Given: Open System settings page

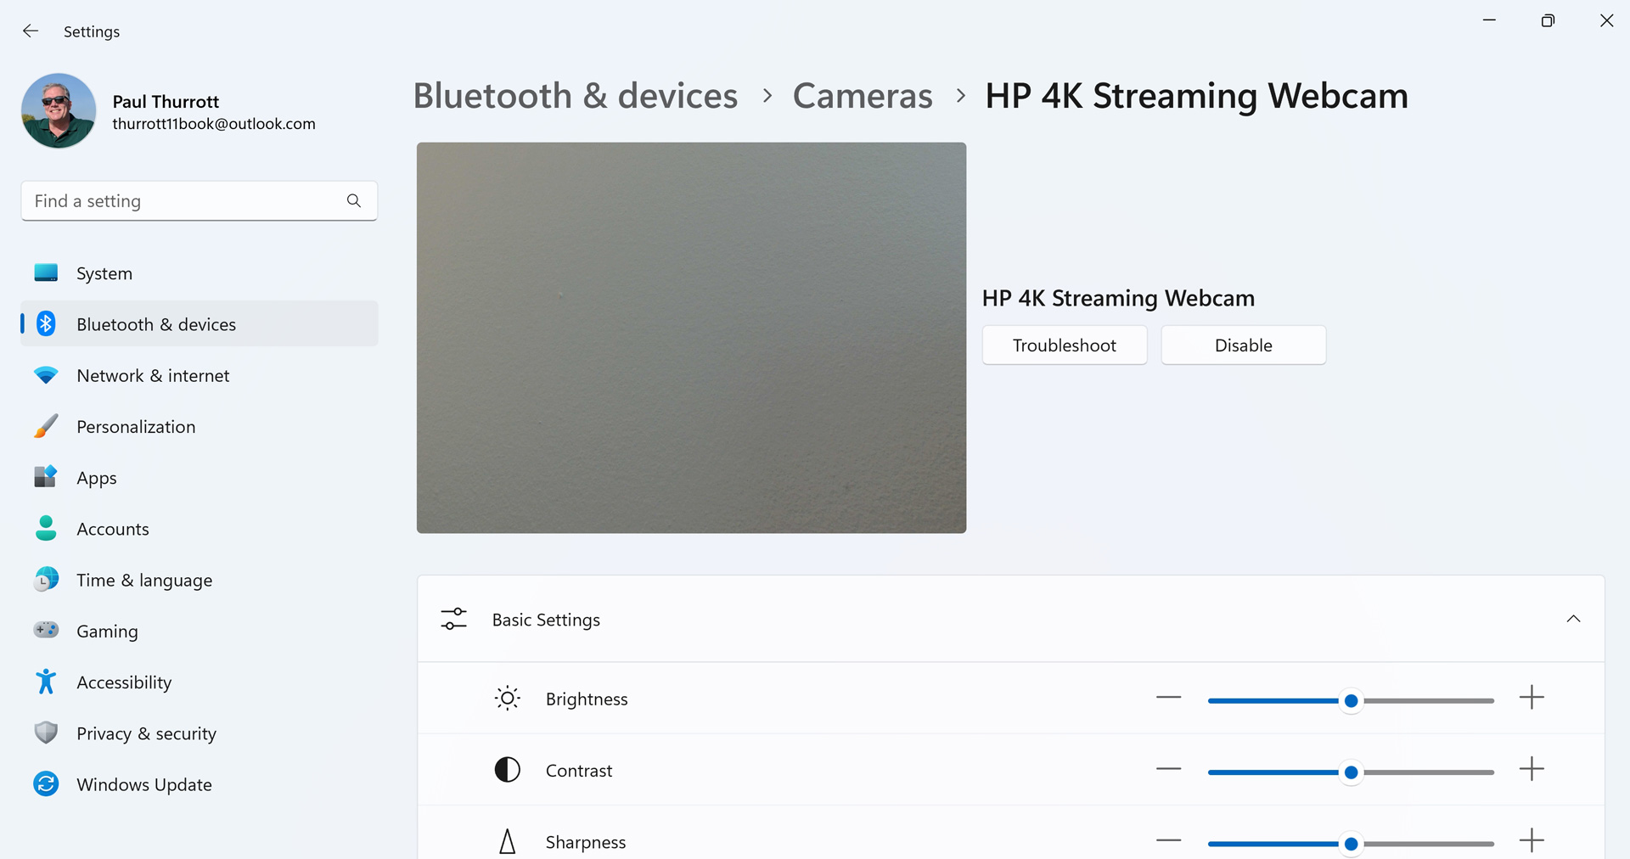Looking at the screenshot, I should coord(200,273).
